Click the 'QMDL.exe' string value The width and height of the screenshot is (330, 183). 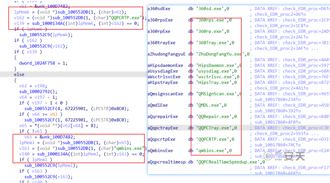[209, 105]
